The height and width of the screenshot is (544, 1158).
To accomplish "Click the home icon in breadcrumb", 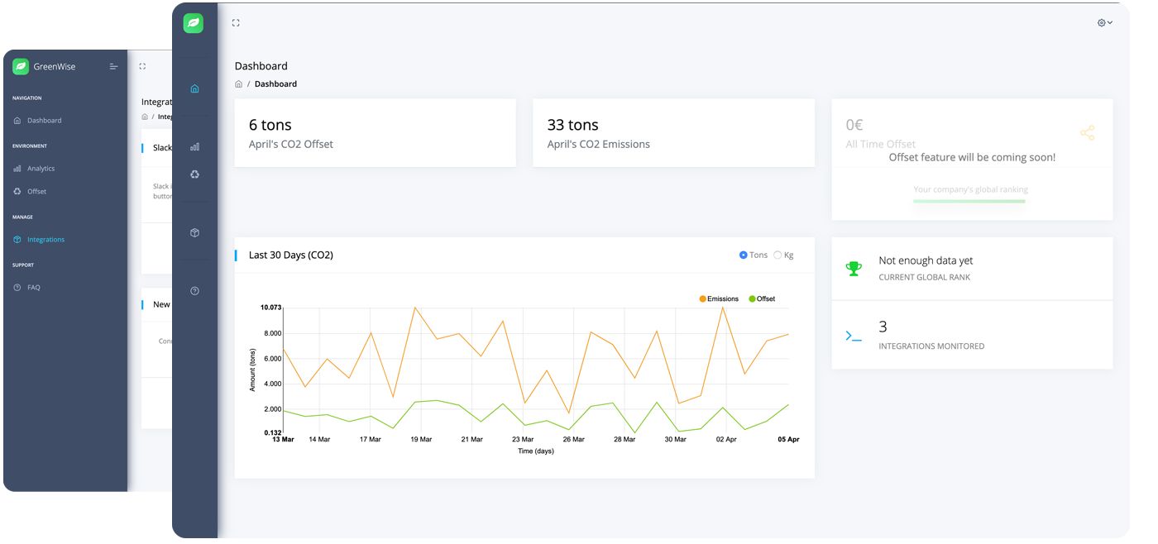I will 239,84.
